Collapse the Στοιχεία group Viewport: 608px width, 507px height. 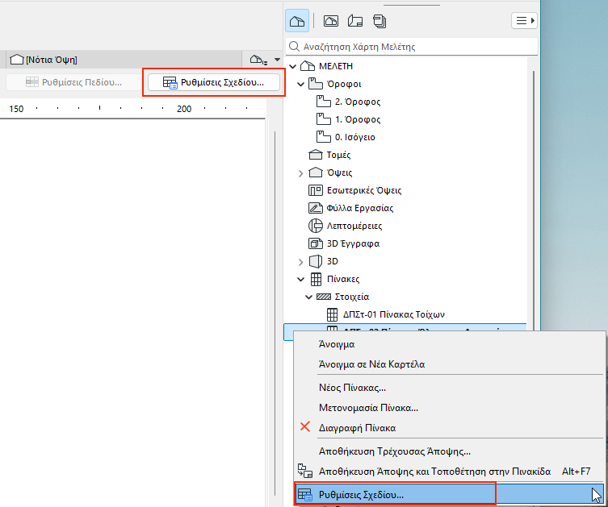(308, 297)
